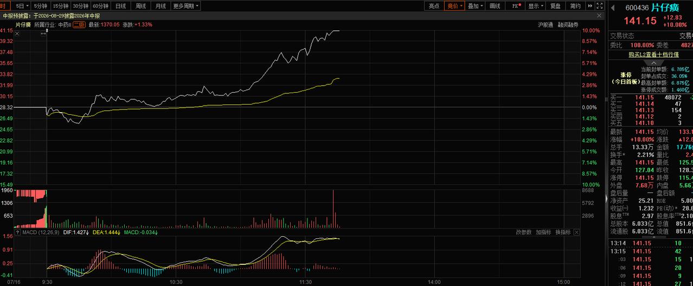This screenshot has width=693, height=286.
Task: Open MACD help question-mark icon
Action: pyautogui.click(x=18, y=232)
